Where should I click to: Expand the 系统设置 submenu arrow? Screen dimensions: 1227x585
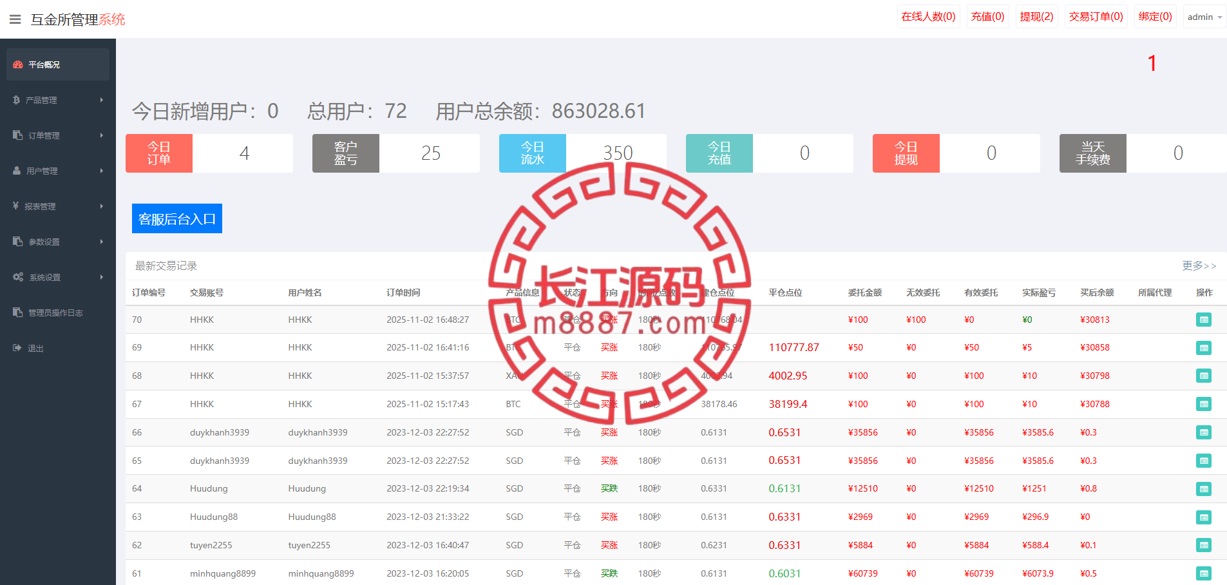(x=102, y=277)
